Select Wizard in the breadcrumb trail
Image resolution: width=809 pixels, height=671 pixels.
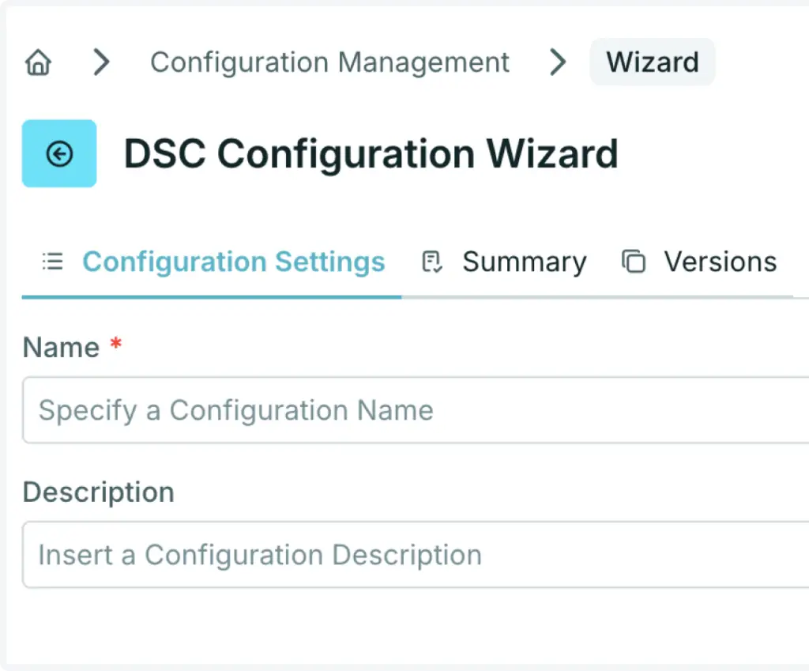(653, 62)
